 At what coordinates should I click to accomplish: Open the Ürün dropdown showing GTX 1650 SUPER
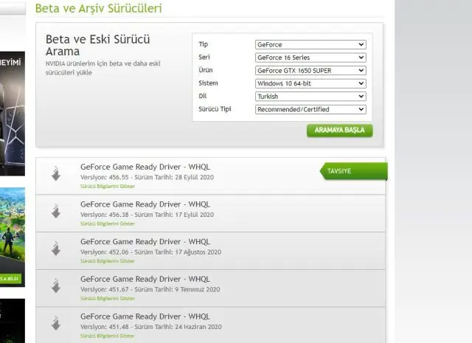[x=310, y=71]
